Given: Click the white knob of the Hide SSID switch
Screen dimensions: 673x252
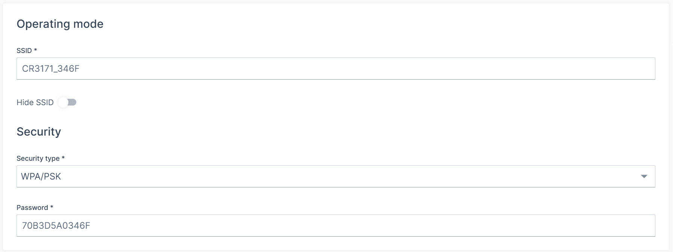Looking at the screenshot, I should click(x=63, y=102).
